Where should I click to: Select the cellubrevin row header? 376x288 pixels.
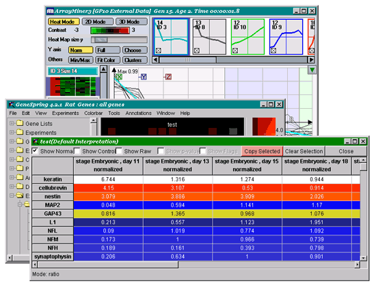pos(53,188)
